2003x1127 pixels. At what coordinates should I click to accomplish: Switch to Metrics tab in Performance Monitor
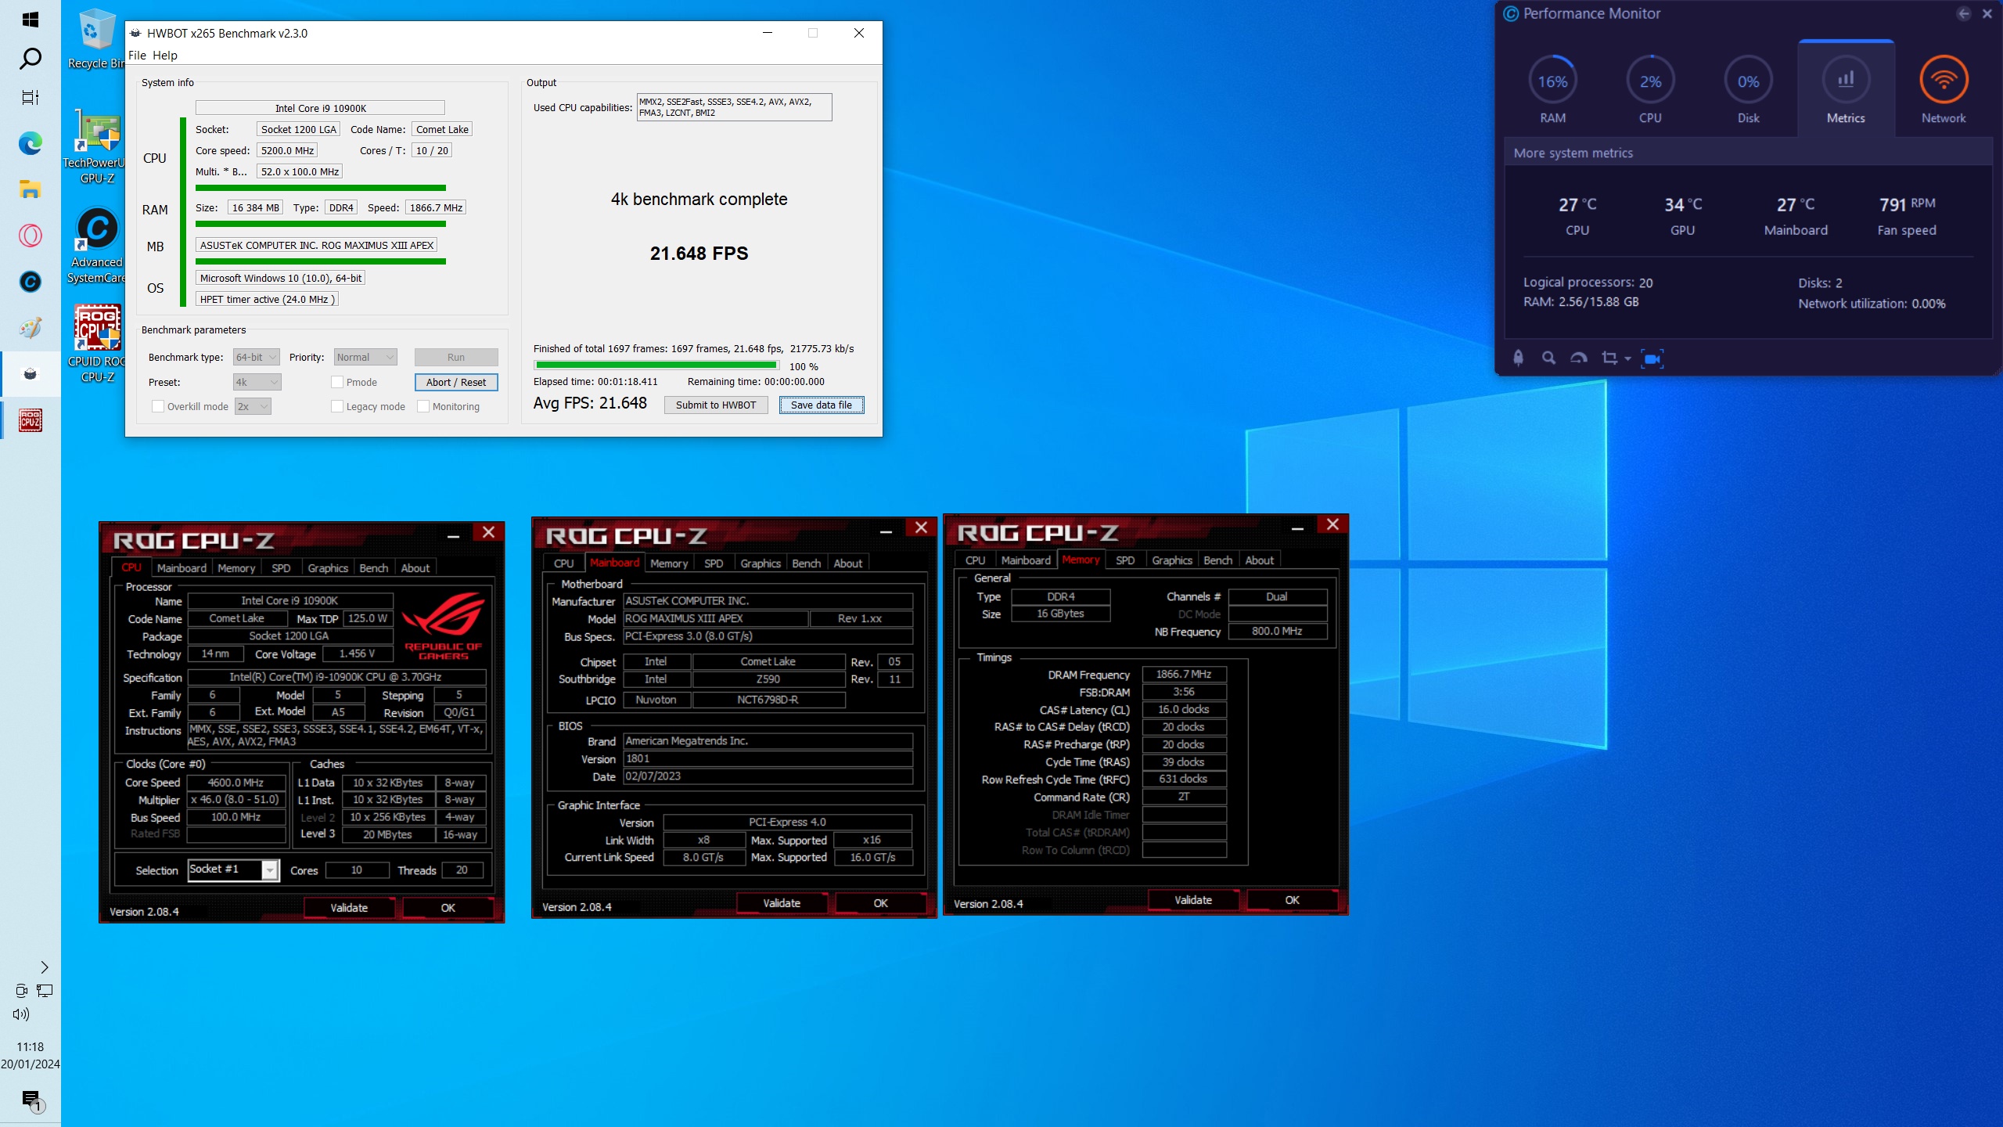(x=1846, y=88)
